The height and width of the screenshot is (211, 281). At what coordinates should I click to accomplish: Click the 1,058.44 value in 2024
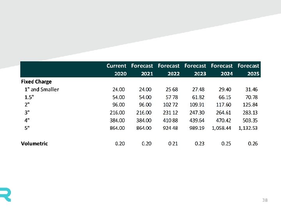coord(221,128)
